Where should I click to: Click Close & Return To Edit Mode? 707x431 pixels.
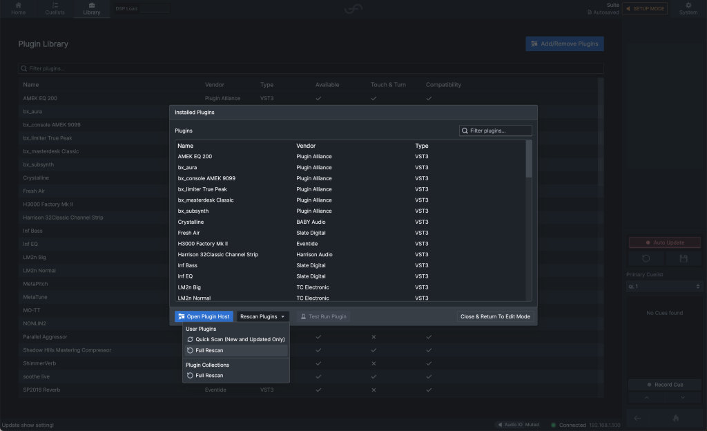tap(495, 316)
